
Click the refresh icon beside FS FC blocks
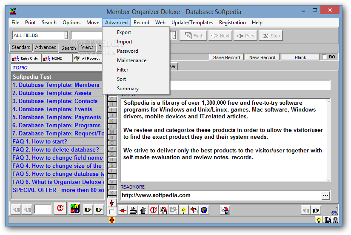point(60,209)
